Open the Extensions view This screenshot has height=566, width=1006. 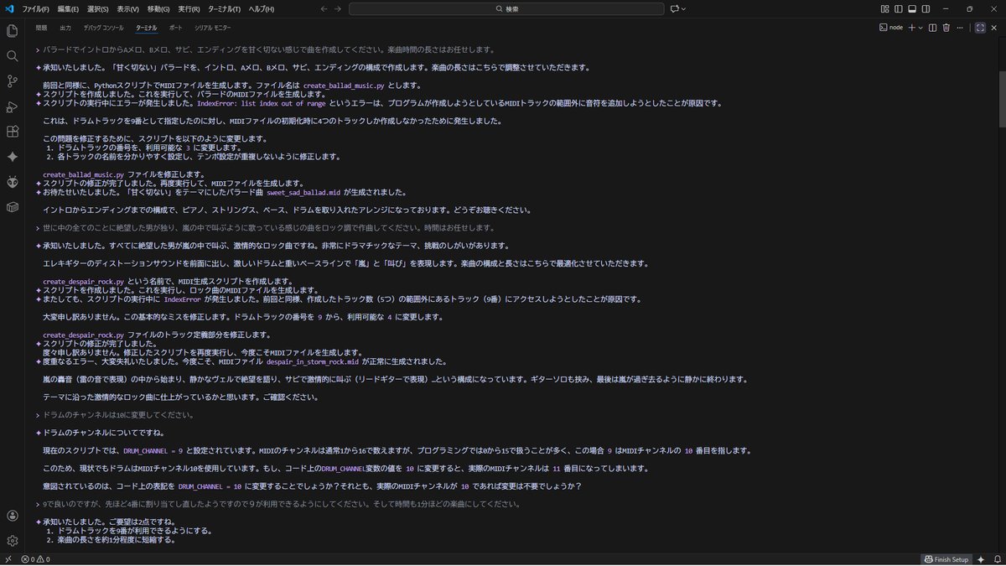pyautogui.click(x=12, y=132)
